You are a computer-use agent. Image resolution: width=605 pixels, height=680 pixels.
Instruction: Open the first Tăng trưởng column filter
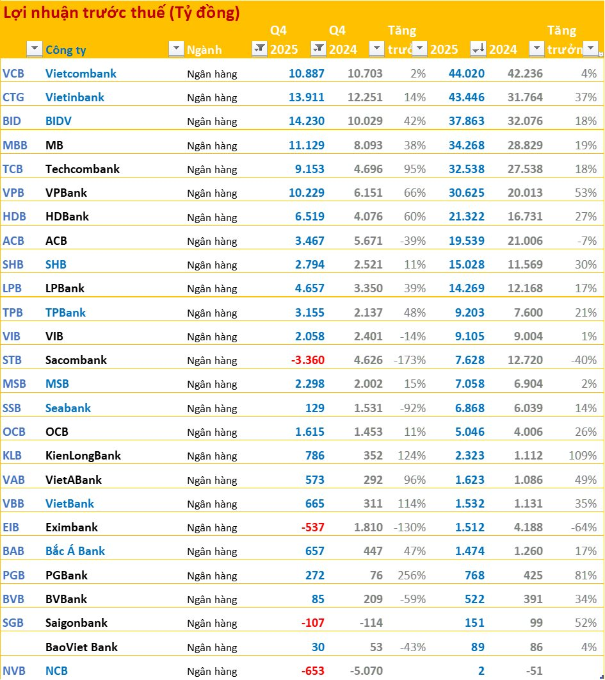click(x=419, y=49)
